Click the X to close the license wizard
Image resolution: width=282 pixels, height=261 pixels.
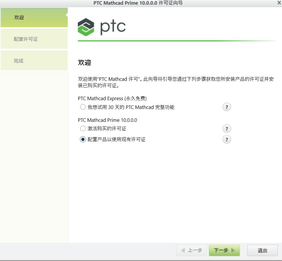(x=278, y=3)
